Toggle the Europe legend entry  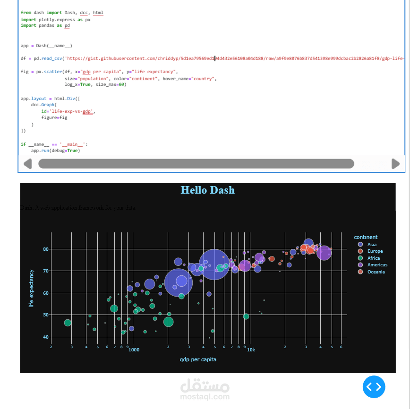tap(370, 251)
